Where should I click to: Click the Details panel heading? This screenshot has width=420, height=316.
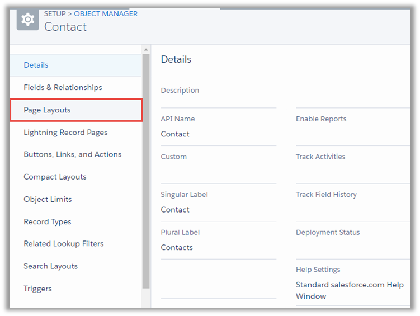[x=176, y=59]
